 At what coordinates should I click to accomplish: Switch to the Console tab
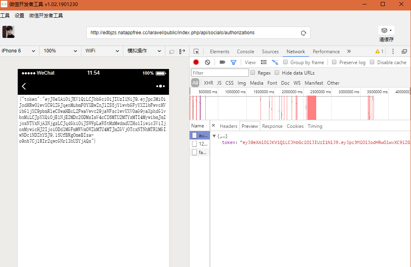[245, 52]
